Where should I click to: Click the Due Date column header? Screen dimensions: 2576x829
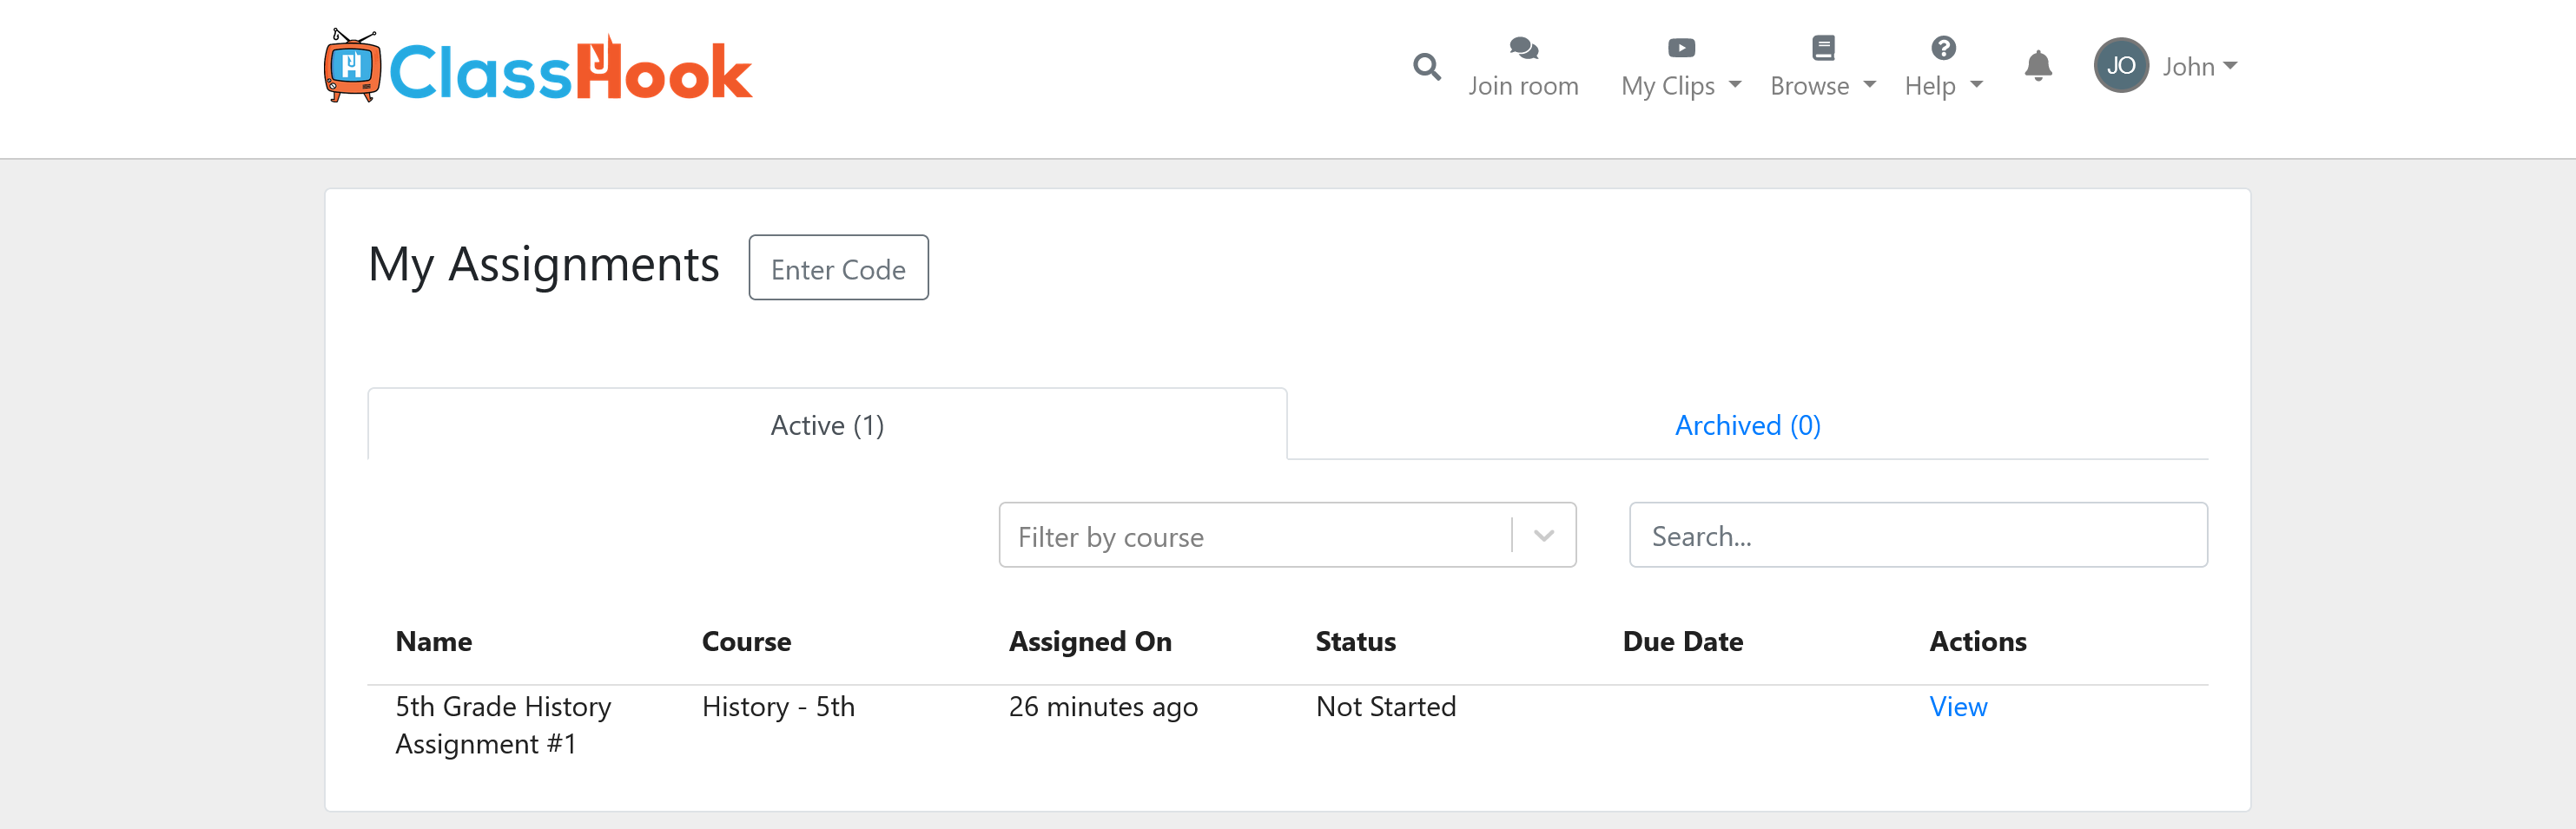pos(1682,641)
